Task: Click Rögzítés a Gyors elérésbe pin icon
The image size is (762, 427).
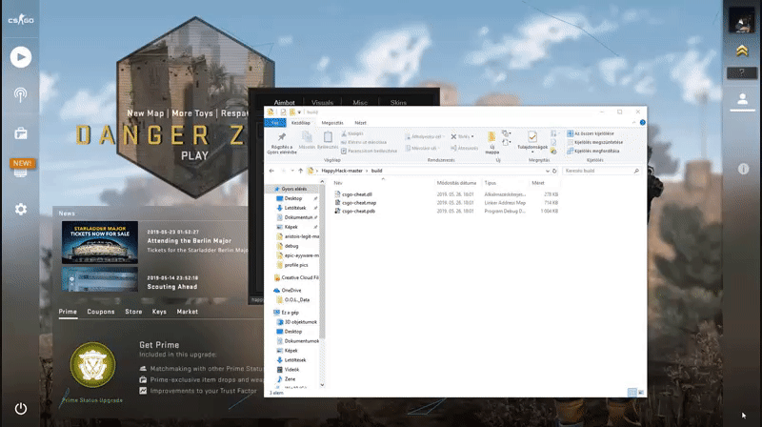Action: [282, 143]
